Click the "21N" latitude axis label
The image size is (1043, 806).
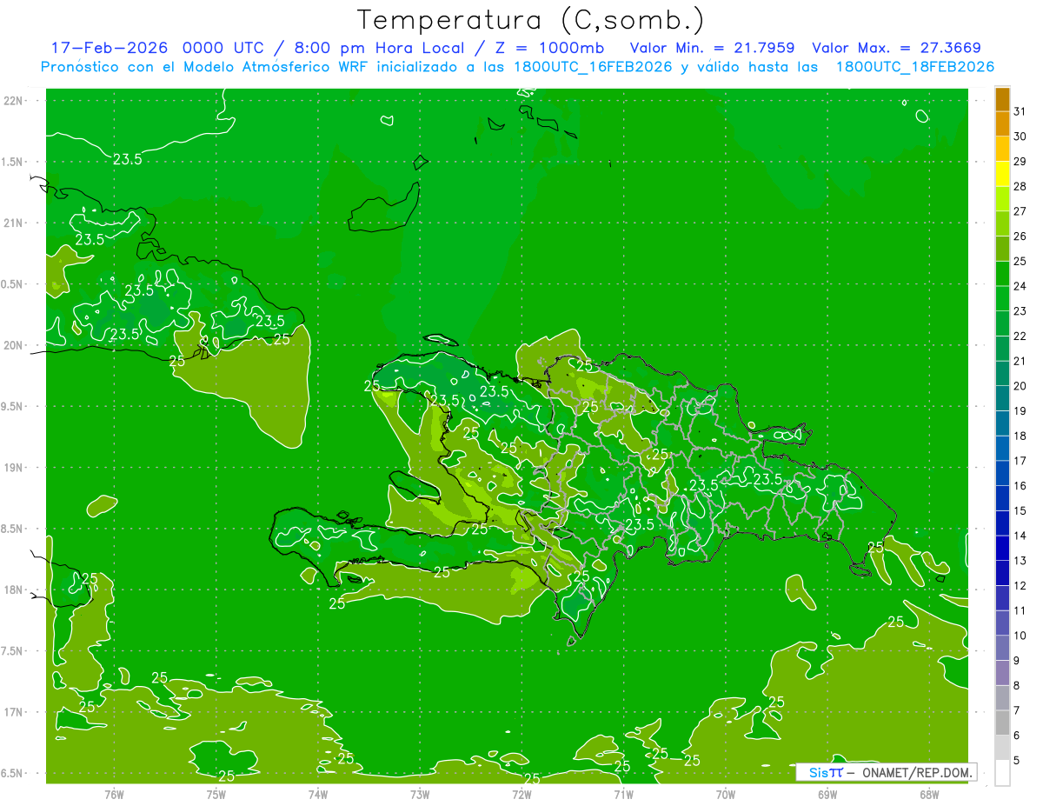[x=12, y=223]
